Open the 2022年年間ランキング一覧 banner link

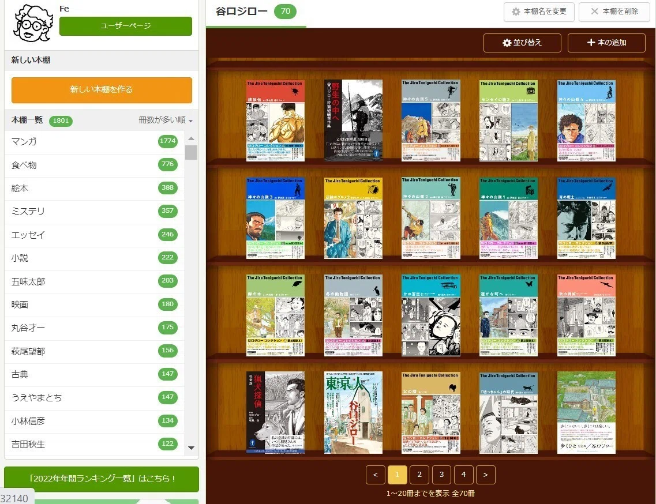(x=102, y=479)
